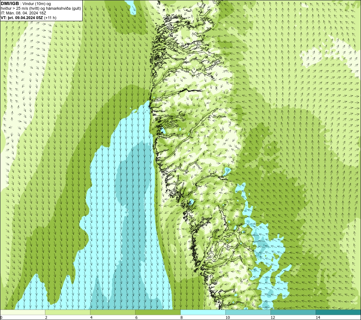
Task: Click the 'Vindur (10m) og' label
Action: [36, 4]
